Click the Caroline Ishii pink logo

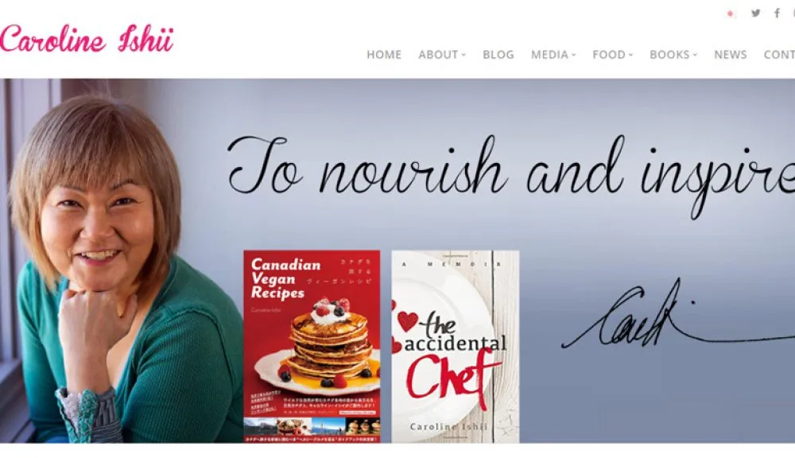(x=87, y=39)
